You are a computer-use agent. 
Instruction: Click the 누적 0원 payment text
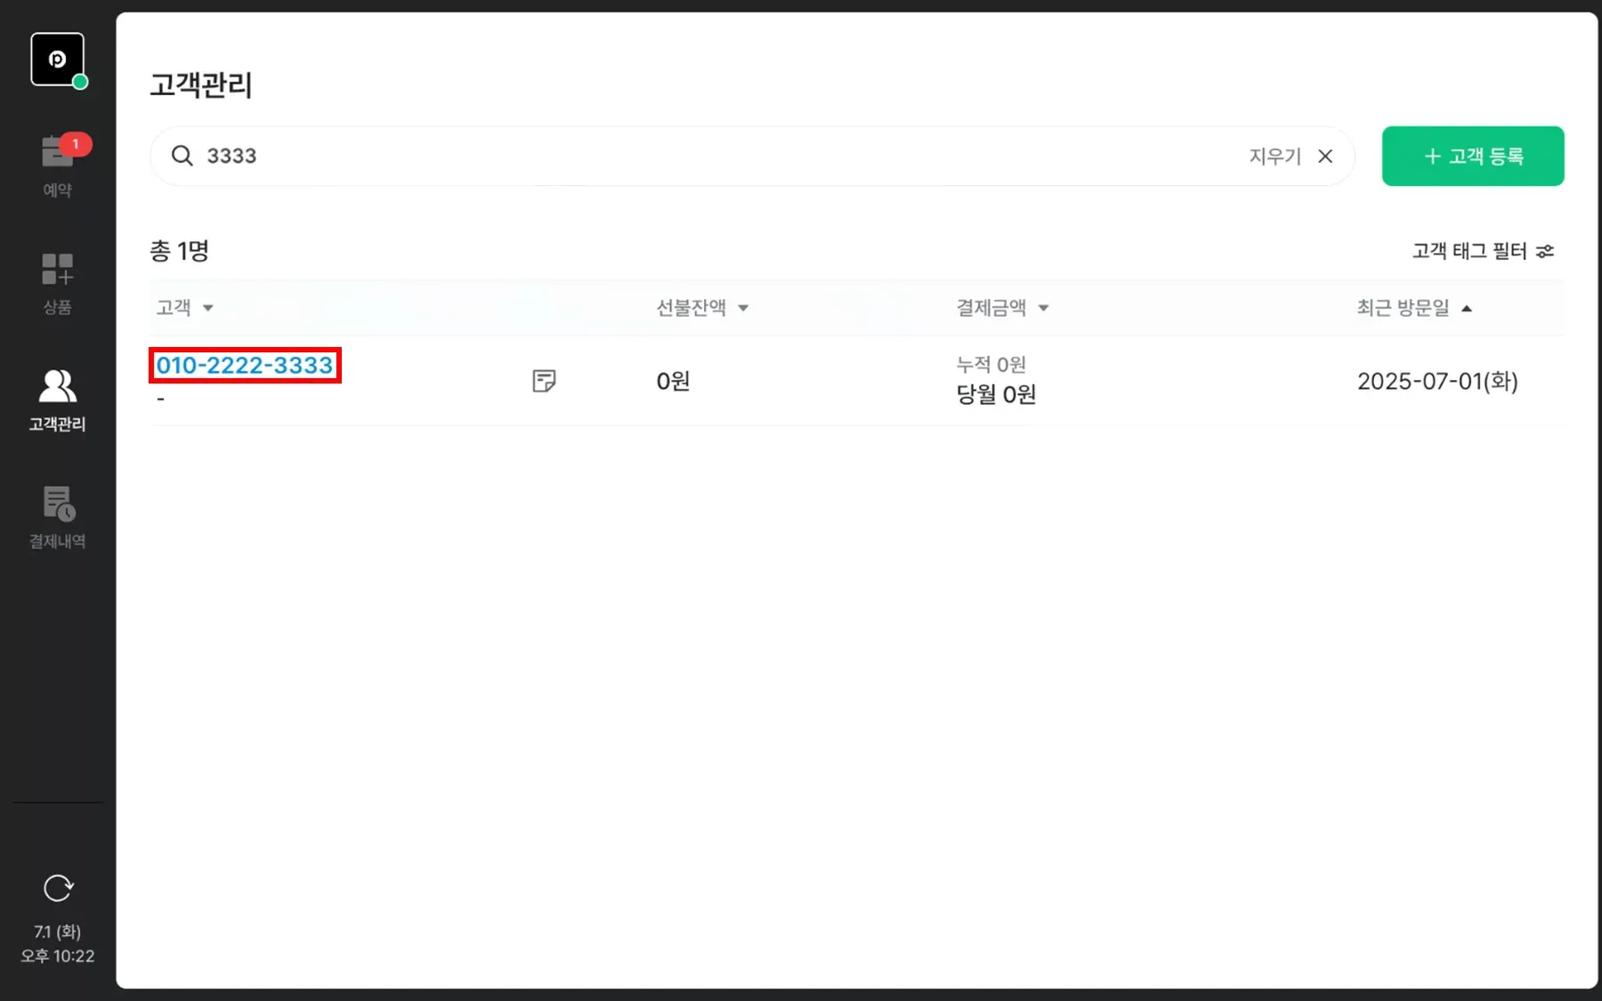991,364
